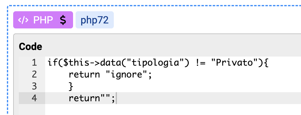Click the Code section heading

click(30, 47)
